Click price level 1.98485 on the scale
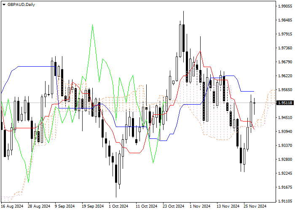 [x=285, y=20]
